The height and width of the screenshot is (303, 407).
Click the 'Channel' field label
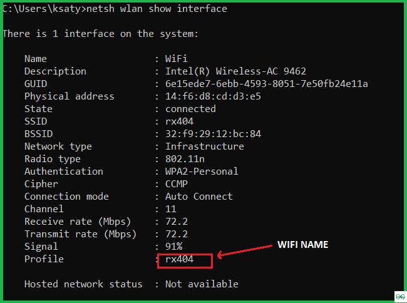point(44,209)
